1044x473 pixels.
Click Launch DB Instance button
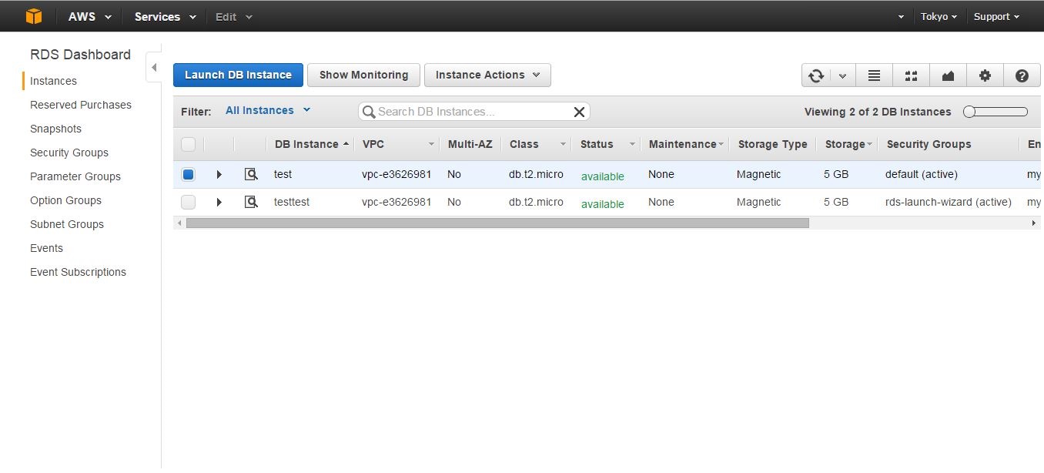[x=238, y=75]
